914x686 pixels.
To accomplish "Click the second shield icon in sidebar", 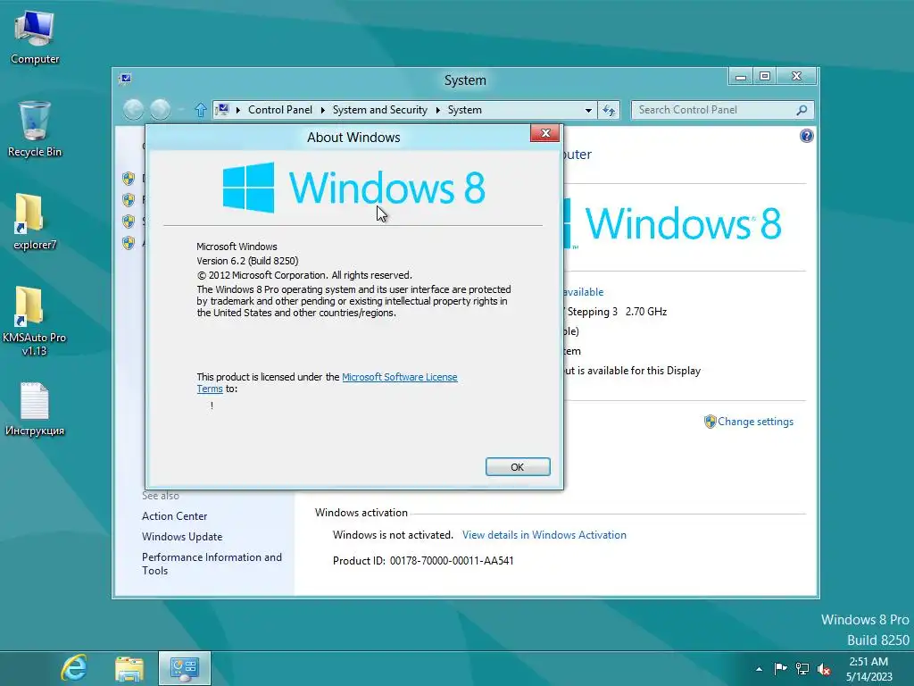I will [129, 200].
